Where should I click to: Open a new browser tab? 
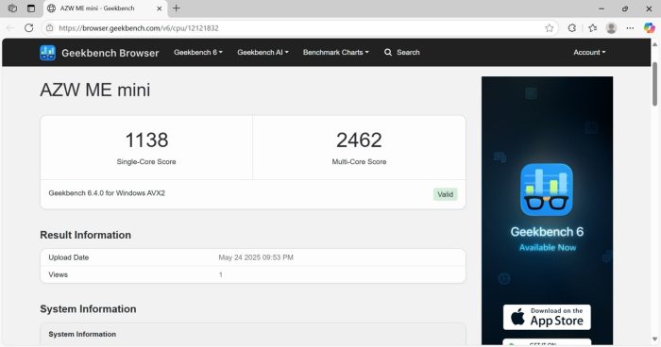[x=177, y=8]
